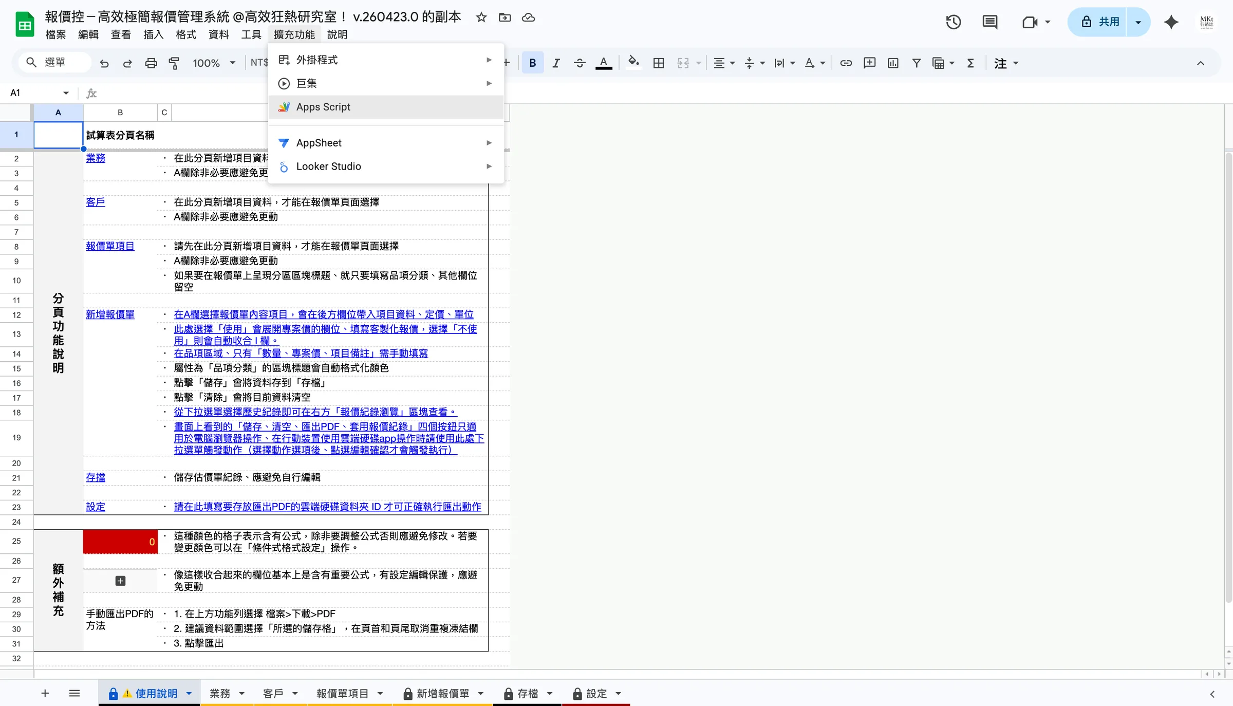Create a filter icon
Viewport: 1233px width, 706px height.
tap(916, 63)
